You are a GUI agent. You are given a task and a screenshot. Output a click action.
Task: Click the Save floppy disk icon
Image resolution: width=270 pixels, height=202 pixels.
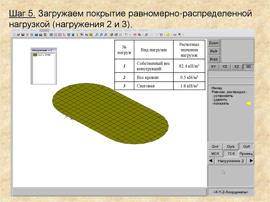click(23, 35)
